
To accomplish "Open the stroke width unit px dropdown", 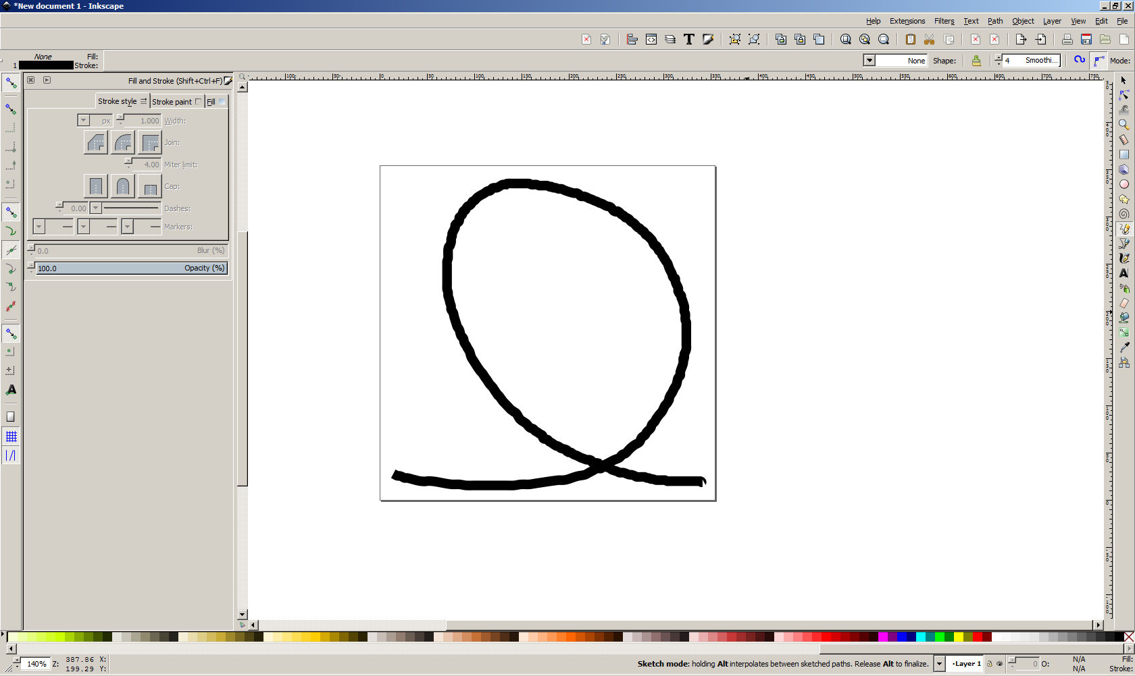I will pyautogui.click(x=84, y=121).
